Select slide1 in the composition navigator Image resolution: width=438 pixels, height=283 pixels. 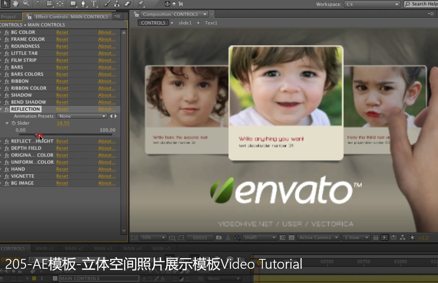pyautogui.click(x=185, y=23)
